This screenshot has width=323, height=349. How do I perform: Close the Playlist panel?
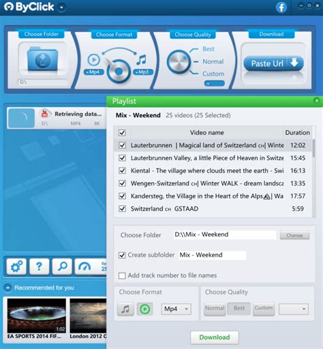316,100
